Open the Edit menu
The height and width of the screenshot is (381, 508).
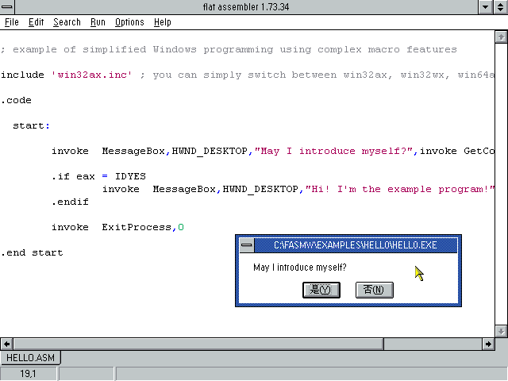click(x=37, y=22)
